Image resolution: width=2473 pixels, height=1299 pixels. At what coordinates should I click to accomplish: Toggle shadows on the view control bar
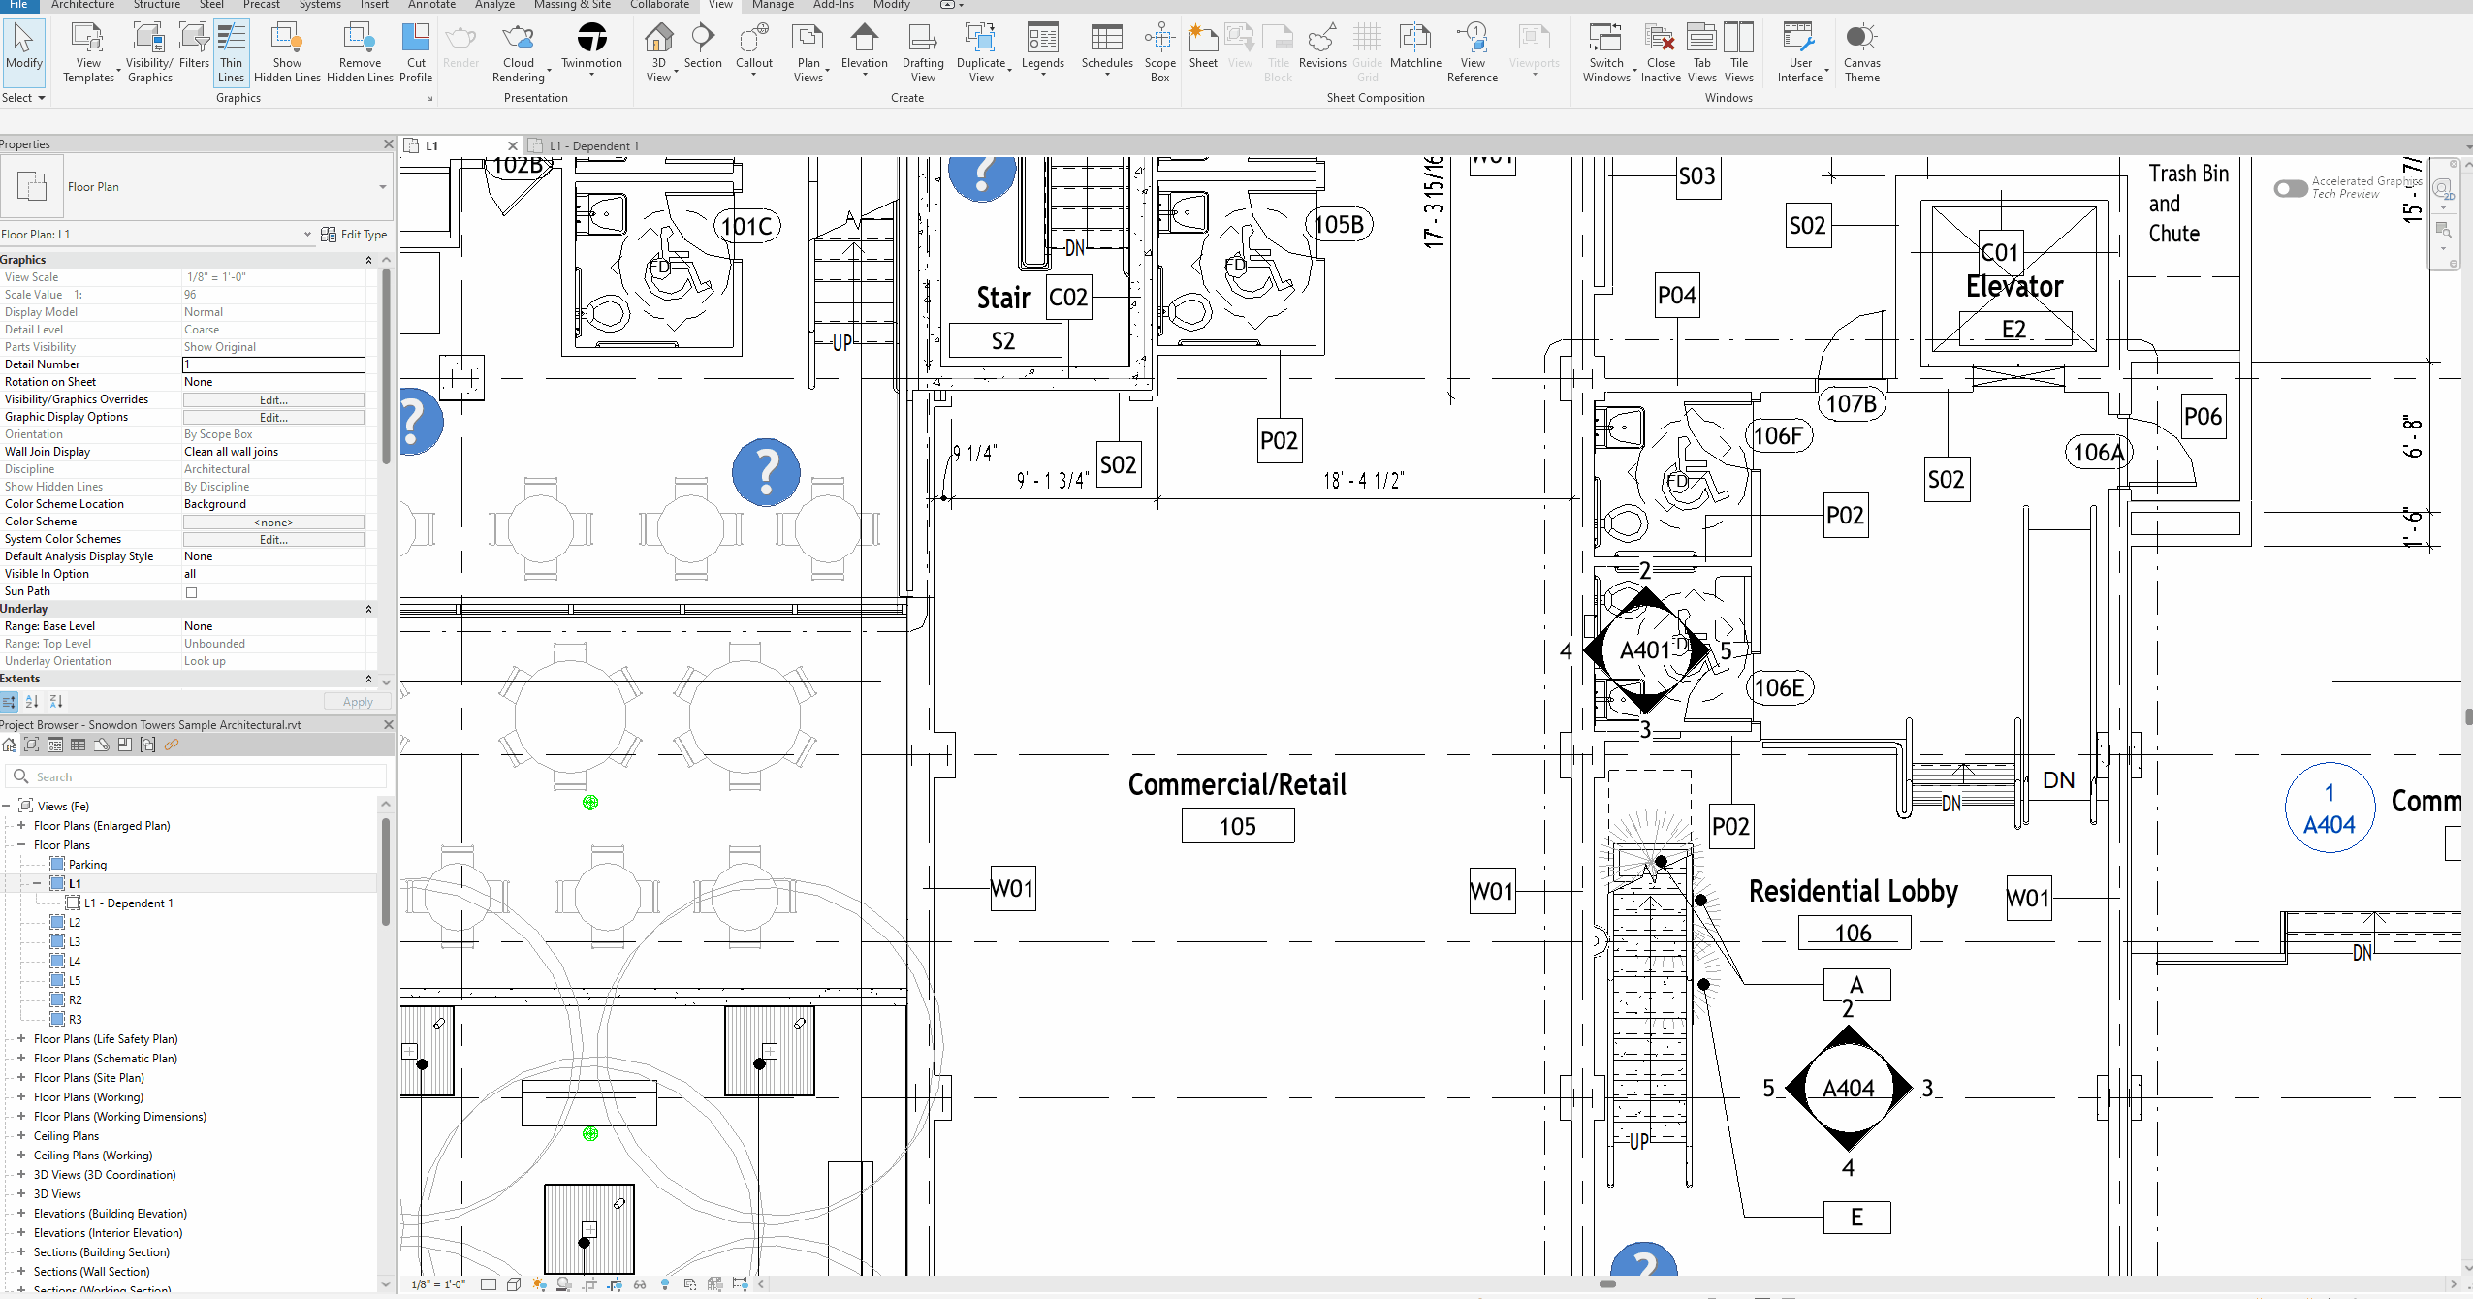pos(565,1283)
